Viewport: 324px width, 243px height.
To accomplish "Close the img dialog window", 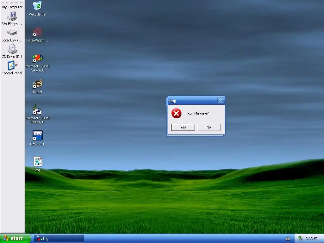I will [221, 101].
